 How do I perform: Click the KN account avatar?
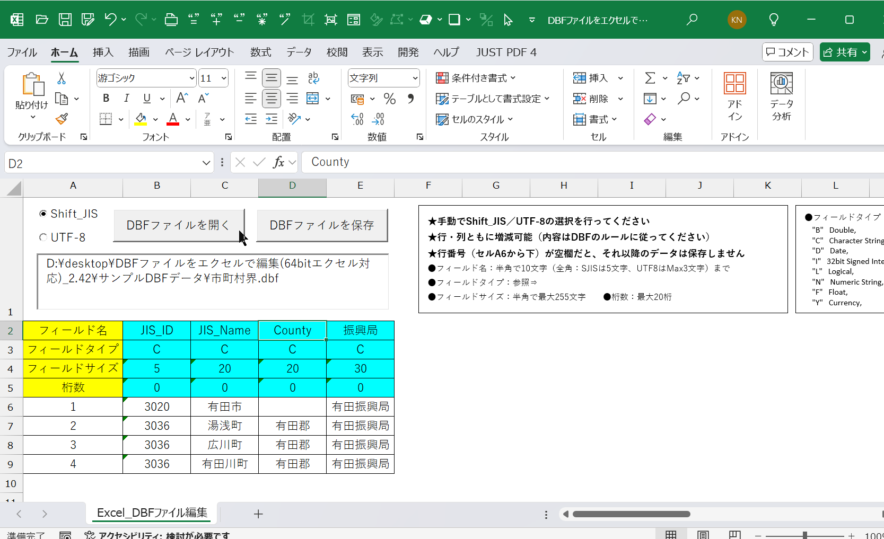pyautogui.click(x=737, y=20)
